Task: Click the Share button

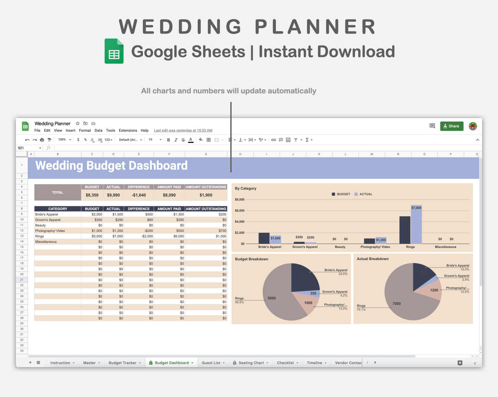Action: coord(452,126)
